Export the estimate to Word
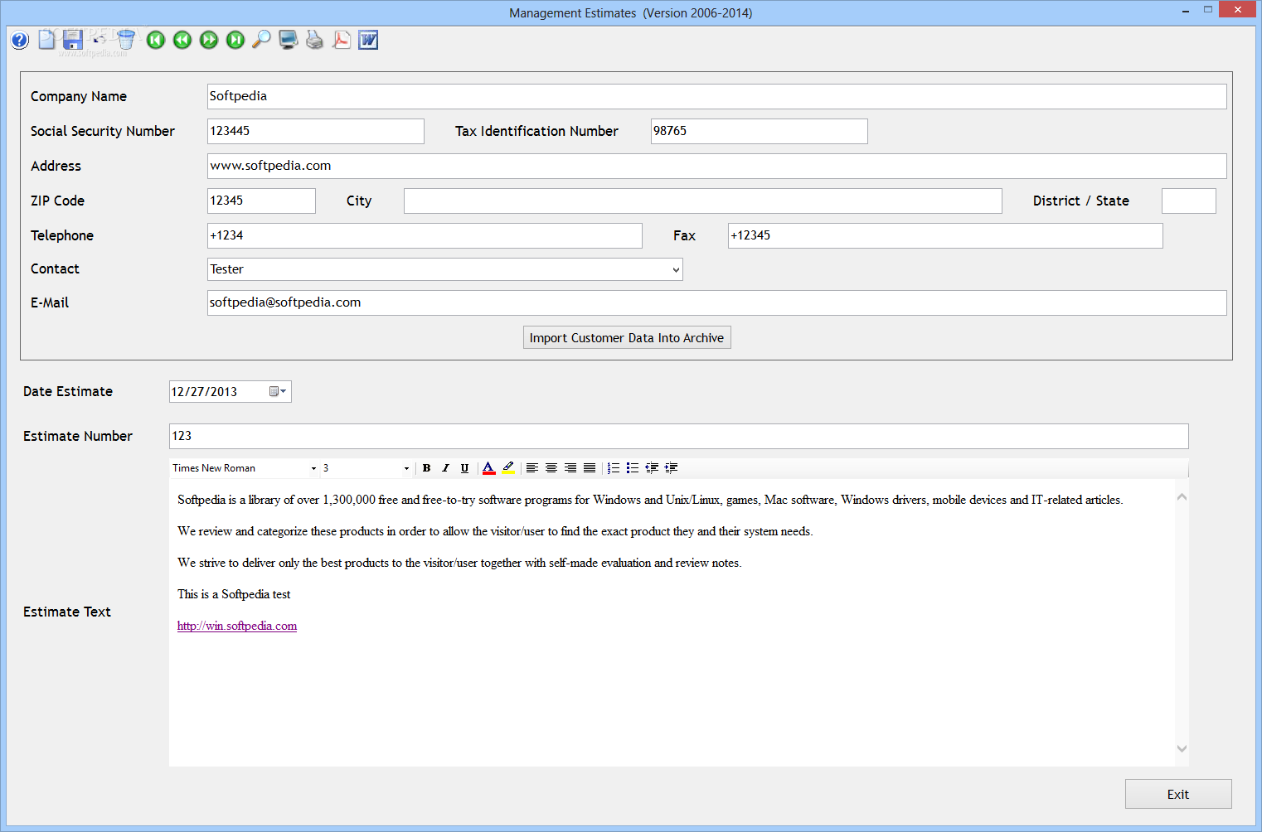The width and height of the screenshot is (1262, 832). [368, 40]
